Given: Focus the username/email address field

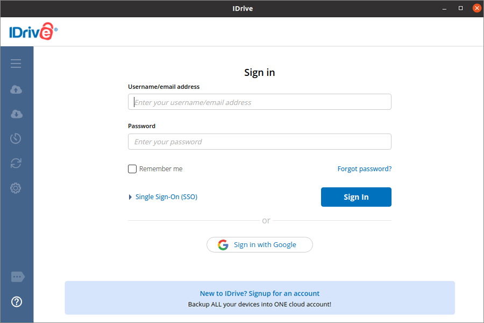Looking at the screenshot, I should pos(260,102).
